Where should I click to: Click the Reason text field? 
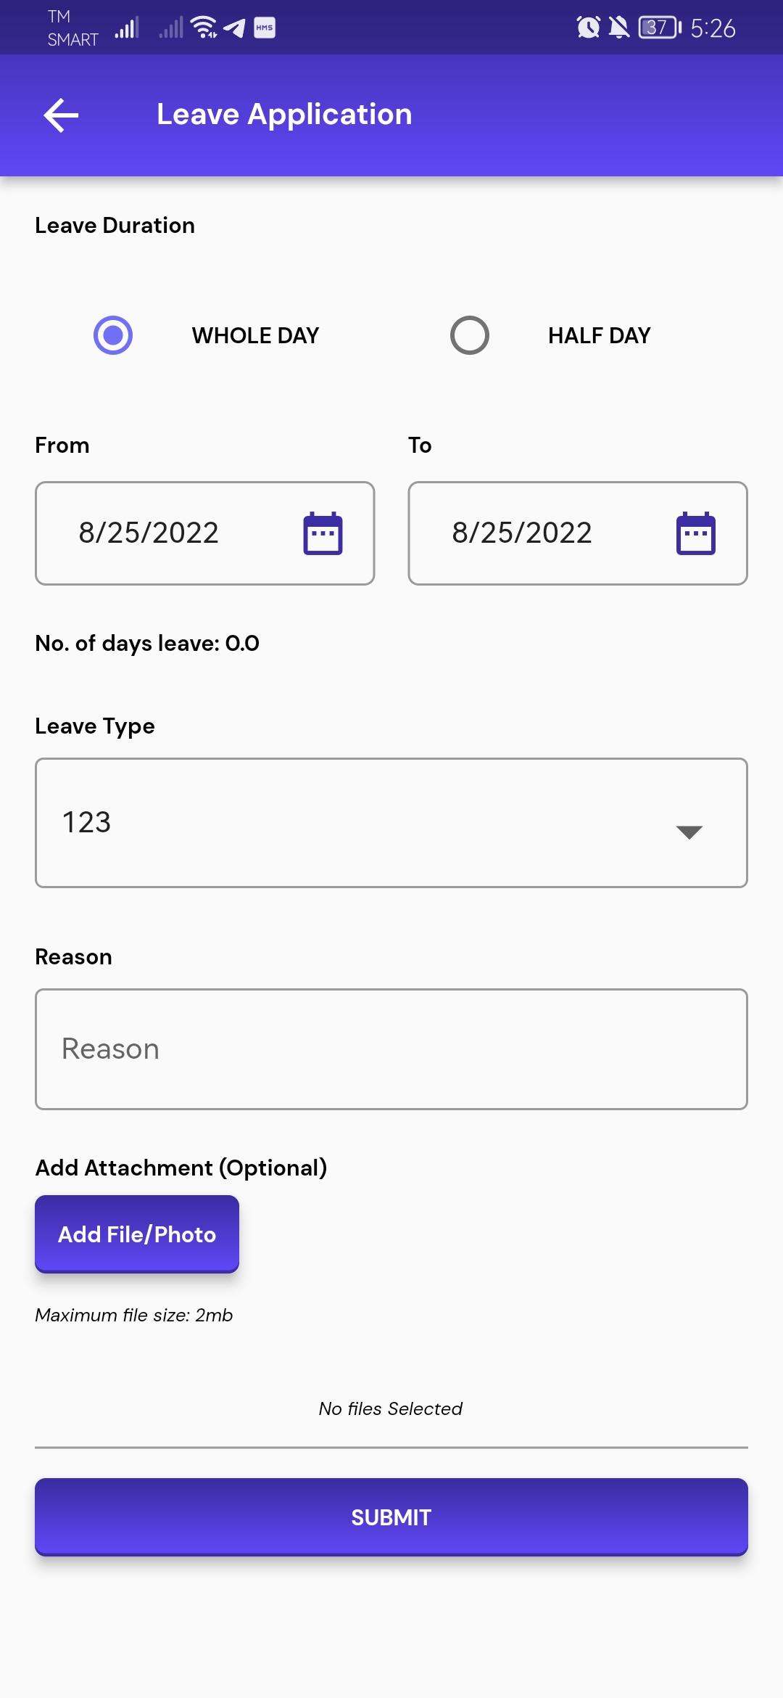click(x=391, y=1049)
